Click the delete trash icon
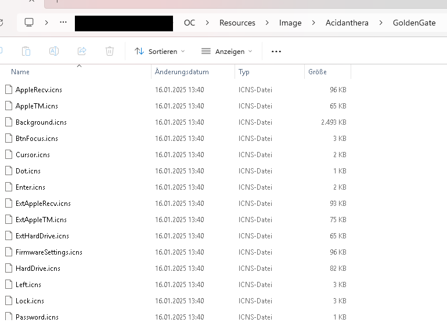 pyautogui.click(x=110, y=51)
